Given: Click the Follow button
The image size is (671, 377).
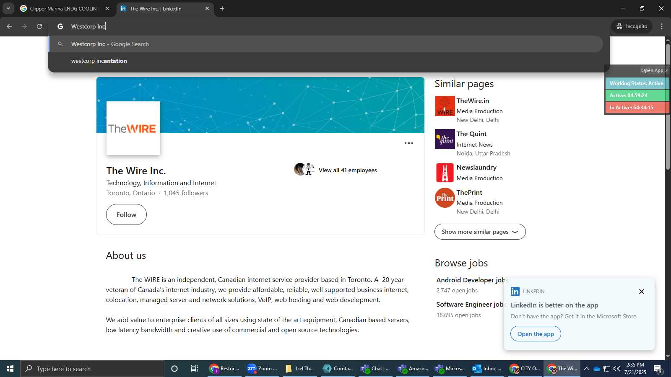Looking at the screenshot, I should coord(126,214).
